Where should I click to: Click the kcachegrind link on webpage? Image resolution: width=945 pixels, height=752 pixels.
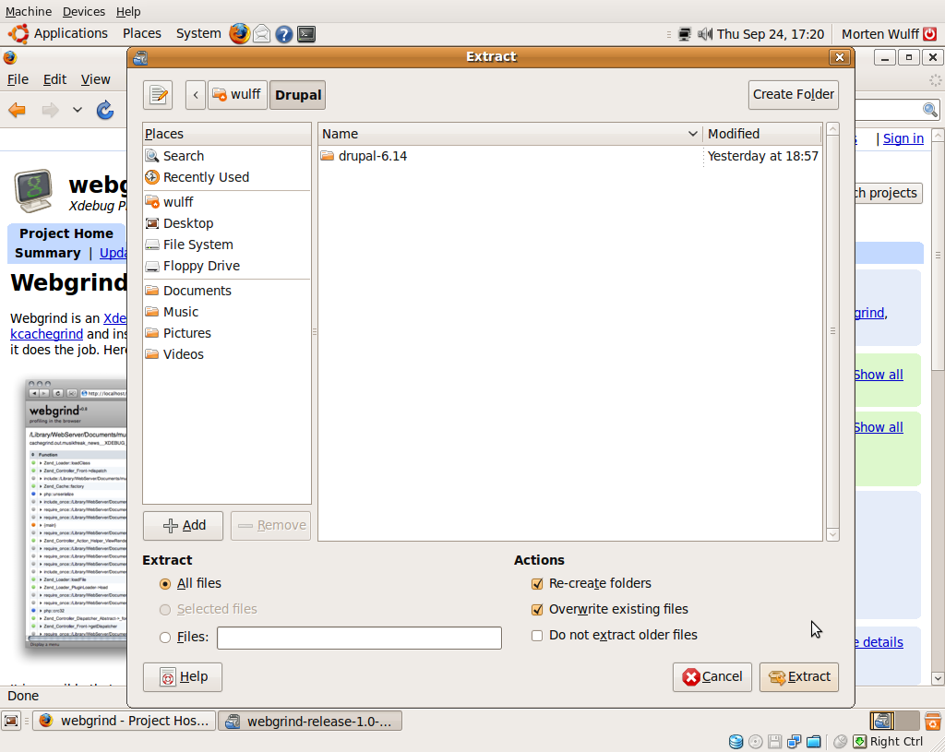pos(46,334)
